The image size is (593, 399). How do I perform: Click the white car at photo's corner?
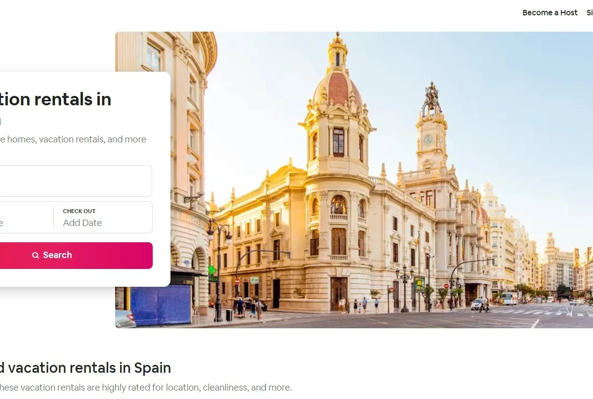125,319
